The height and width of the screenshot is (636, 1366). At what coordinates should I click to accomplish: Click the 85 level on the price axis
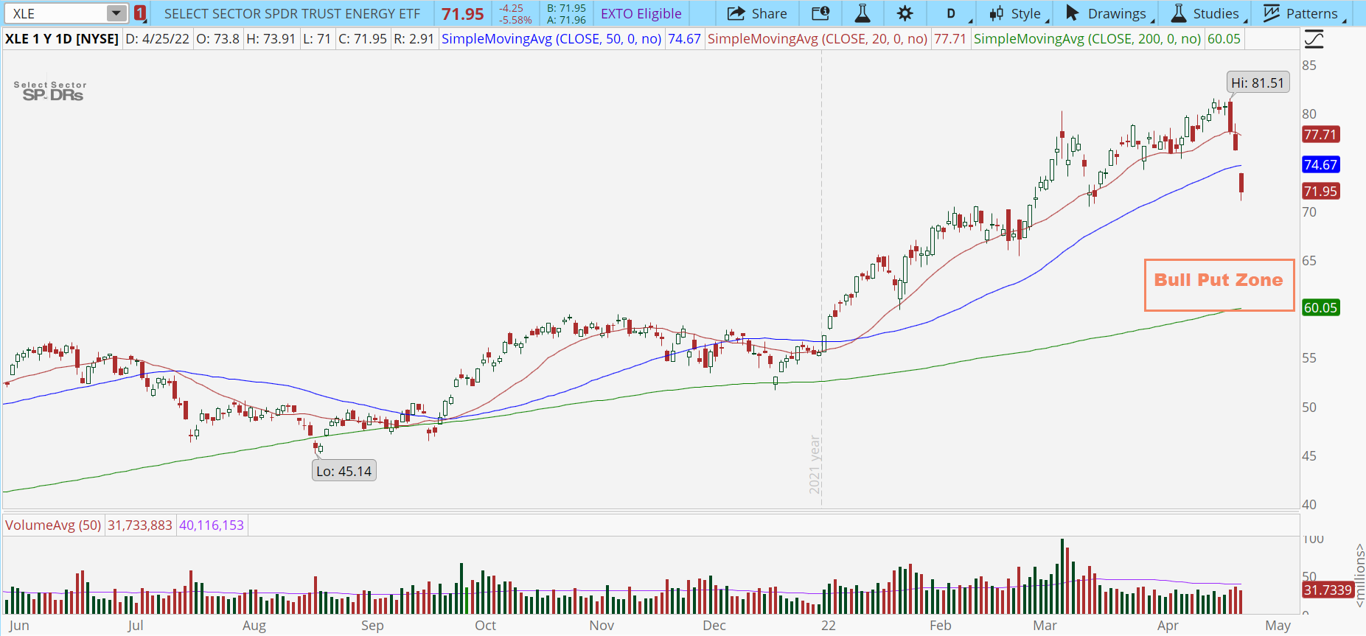coord(1309,65)
